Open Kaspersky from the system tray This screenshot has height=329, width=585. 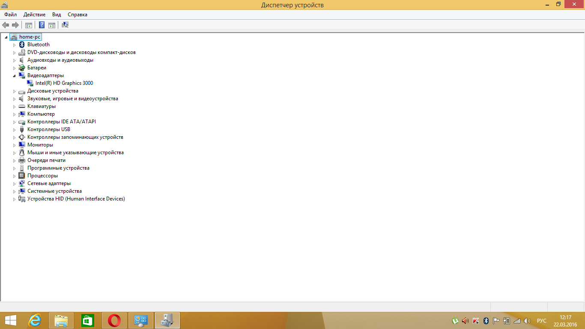(476, 321)
